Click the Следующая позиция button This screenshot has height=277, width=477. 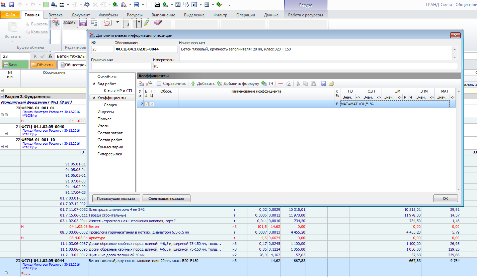click(x=166, y=198)
